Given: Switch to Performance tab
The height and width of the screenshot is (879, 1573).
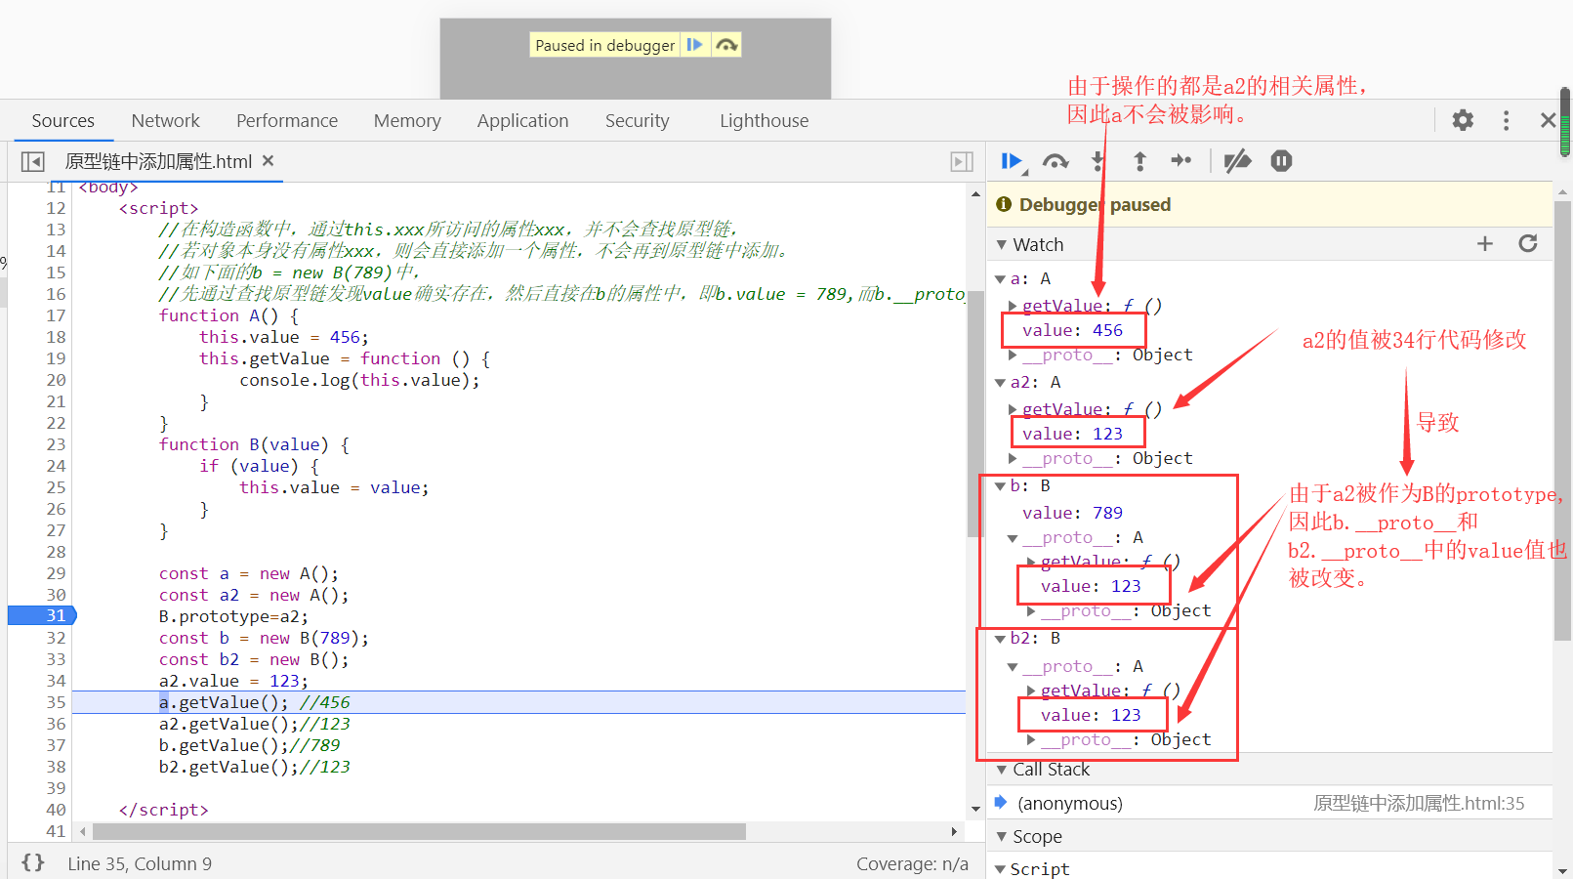Looking at the screenshot, I should tap(287, 121).
